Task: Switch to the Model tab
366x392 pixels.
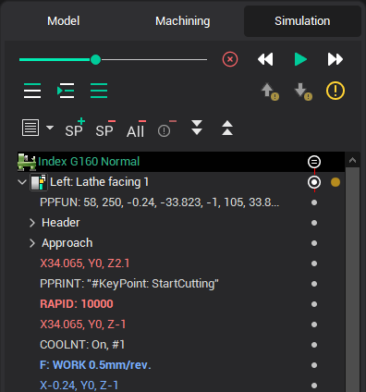Action: coord(64,21)
